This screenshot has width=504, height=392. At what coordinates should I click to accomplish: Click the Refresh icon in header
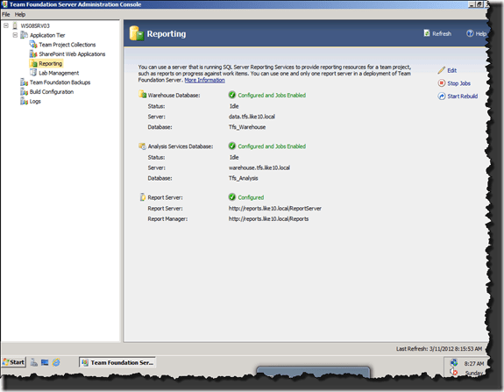coord(427,33)
